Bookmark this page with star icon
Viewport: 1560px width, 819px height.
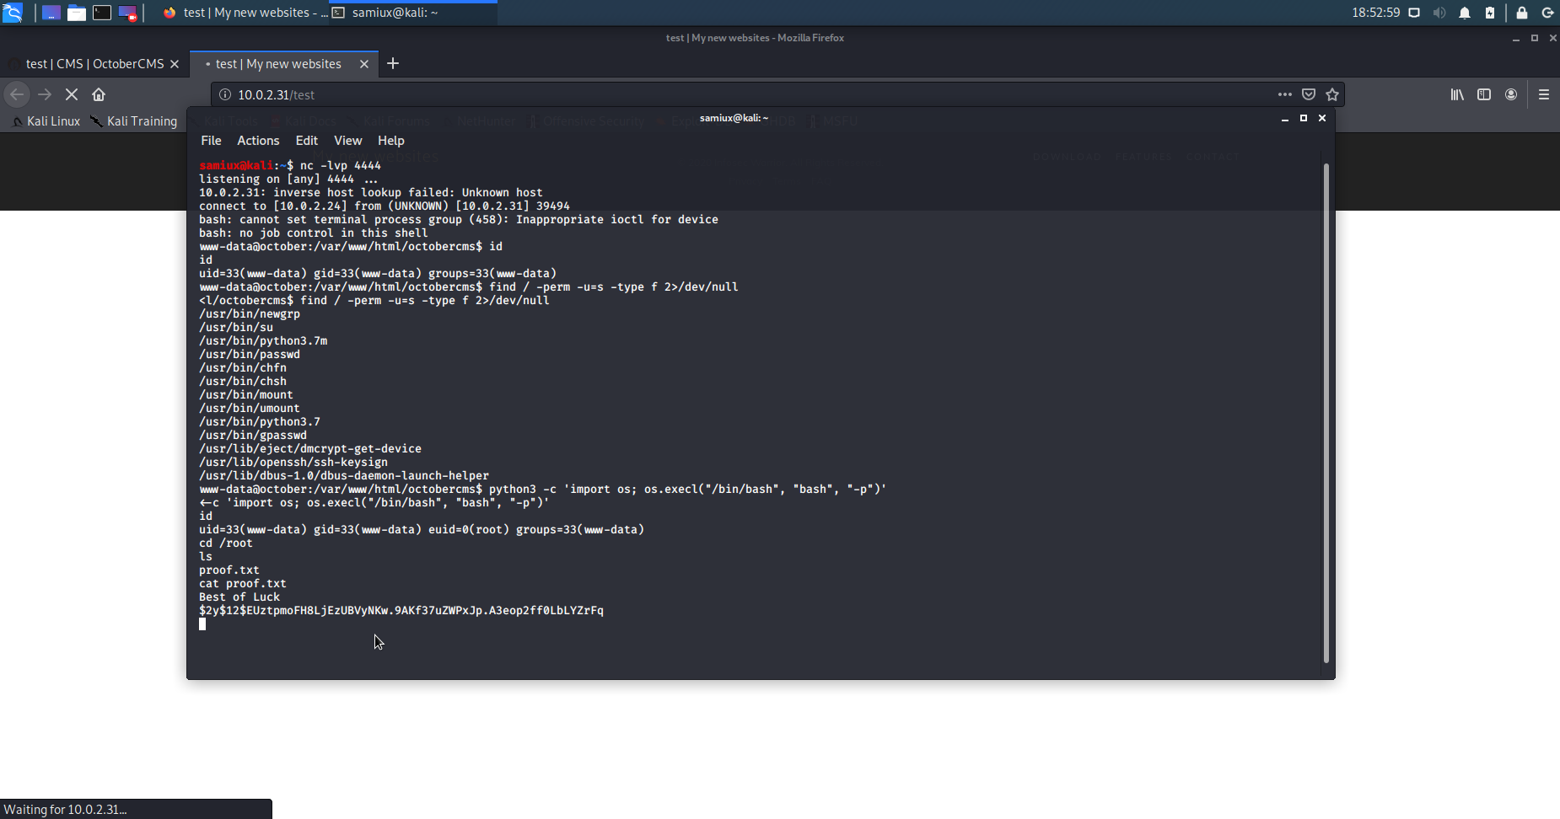pyautogui.click(x=1332, y=94)
